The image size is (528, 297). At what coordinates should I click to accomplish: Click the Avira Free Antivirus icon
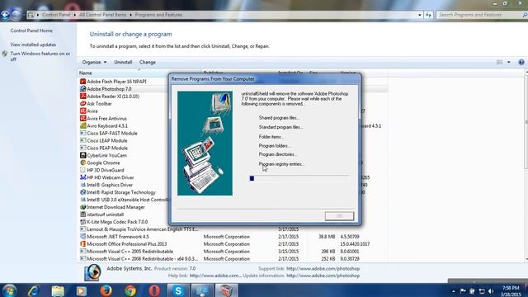click(82, 119)
